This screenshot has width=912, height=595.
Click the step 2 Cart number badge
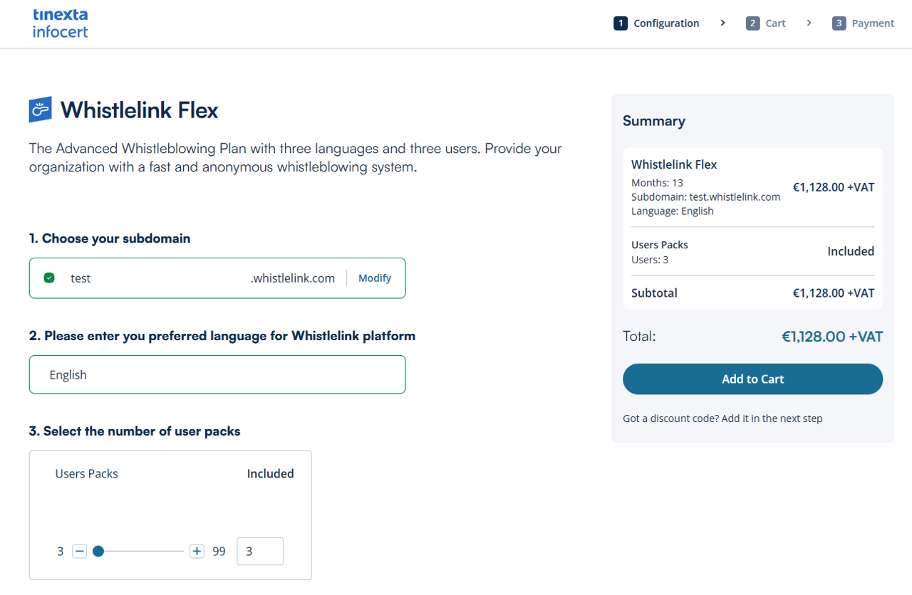click(753, 23)
